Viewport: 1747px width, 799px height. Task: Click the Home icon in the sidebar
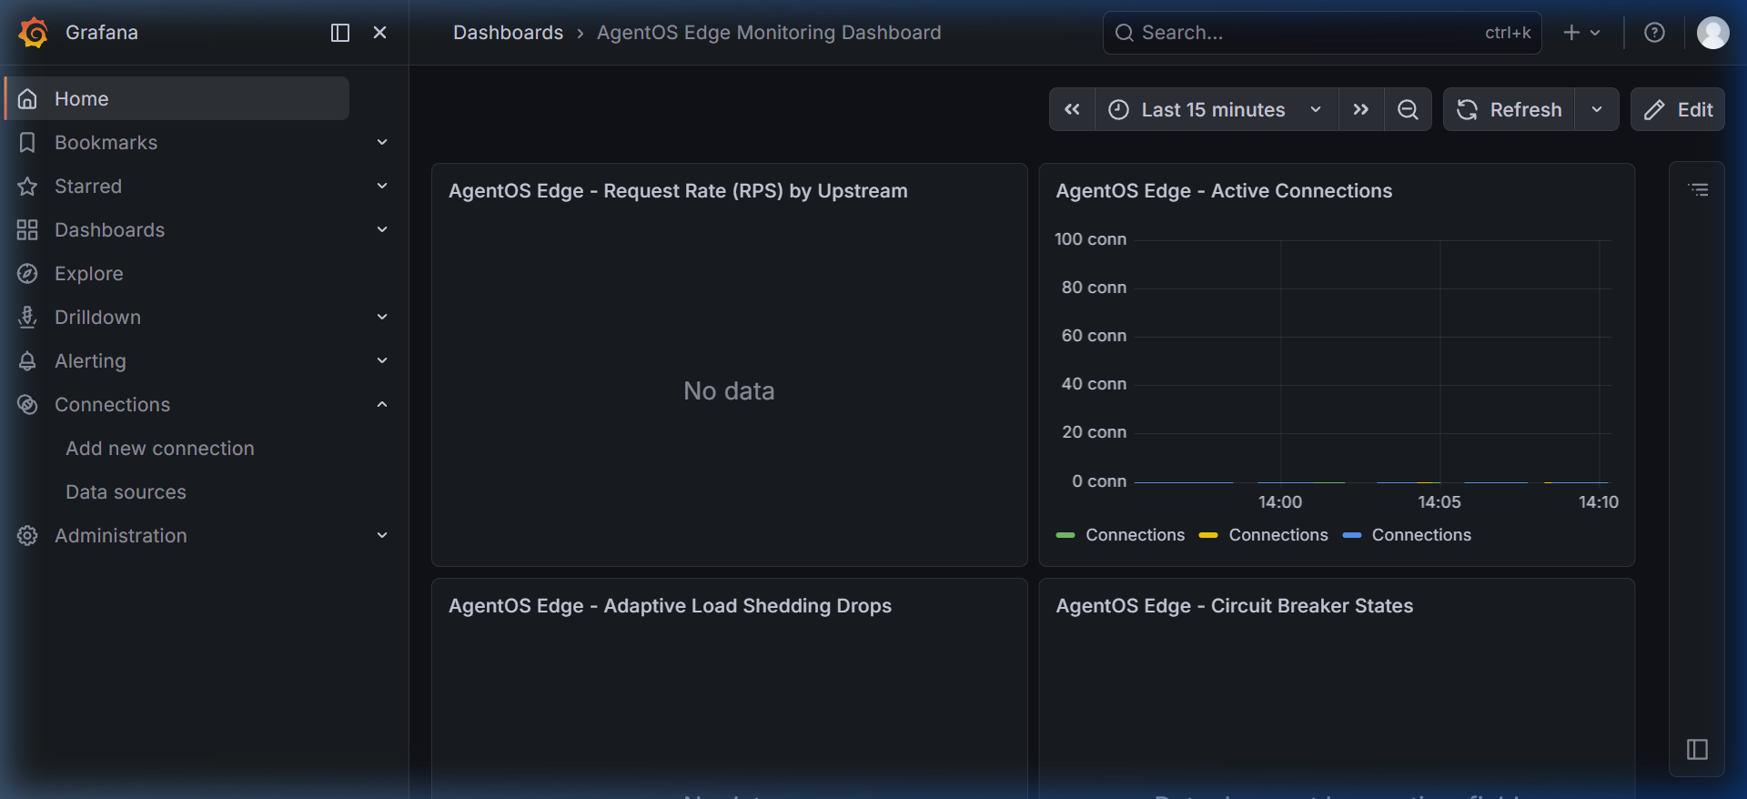27,99
